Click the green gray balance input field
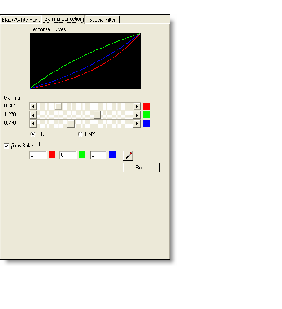The height and width of the screenshot is (309, 282). tap(68, 155)
